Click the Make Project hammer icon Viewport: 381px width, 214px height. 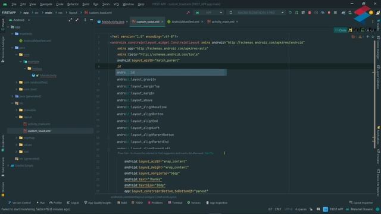188,12
